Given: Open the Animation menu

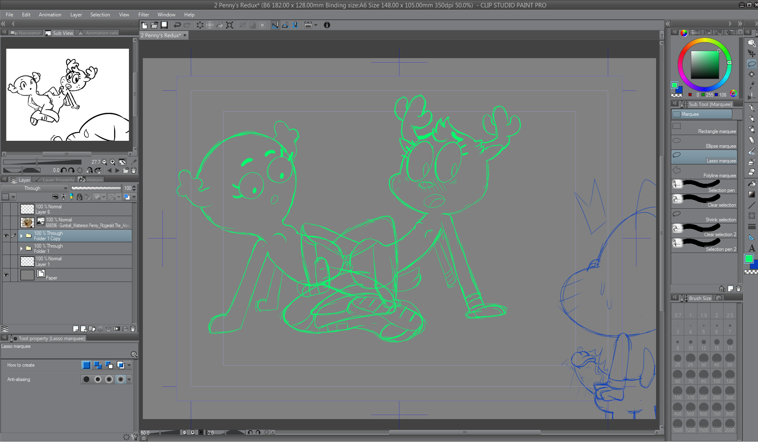Looking at the screenshot, I should (x=50, y=14).
